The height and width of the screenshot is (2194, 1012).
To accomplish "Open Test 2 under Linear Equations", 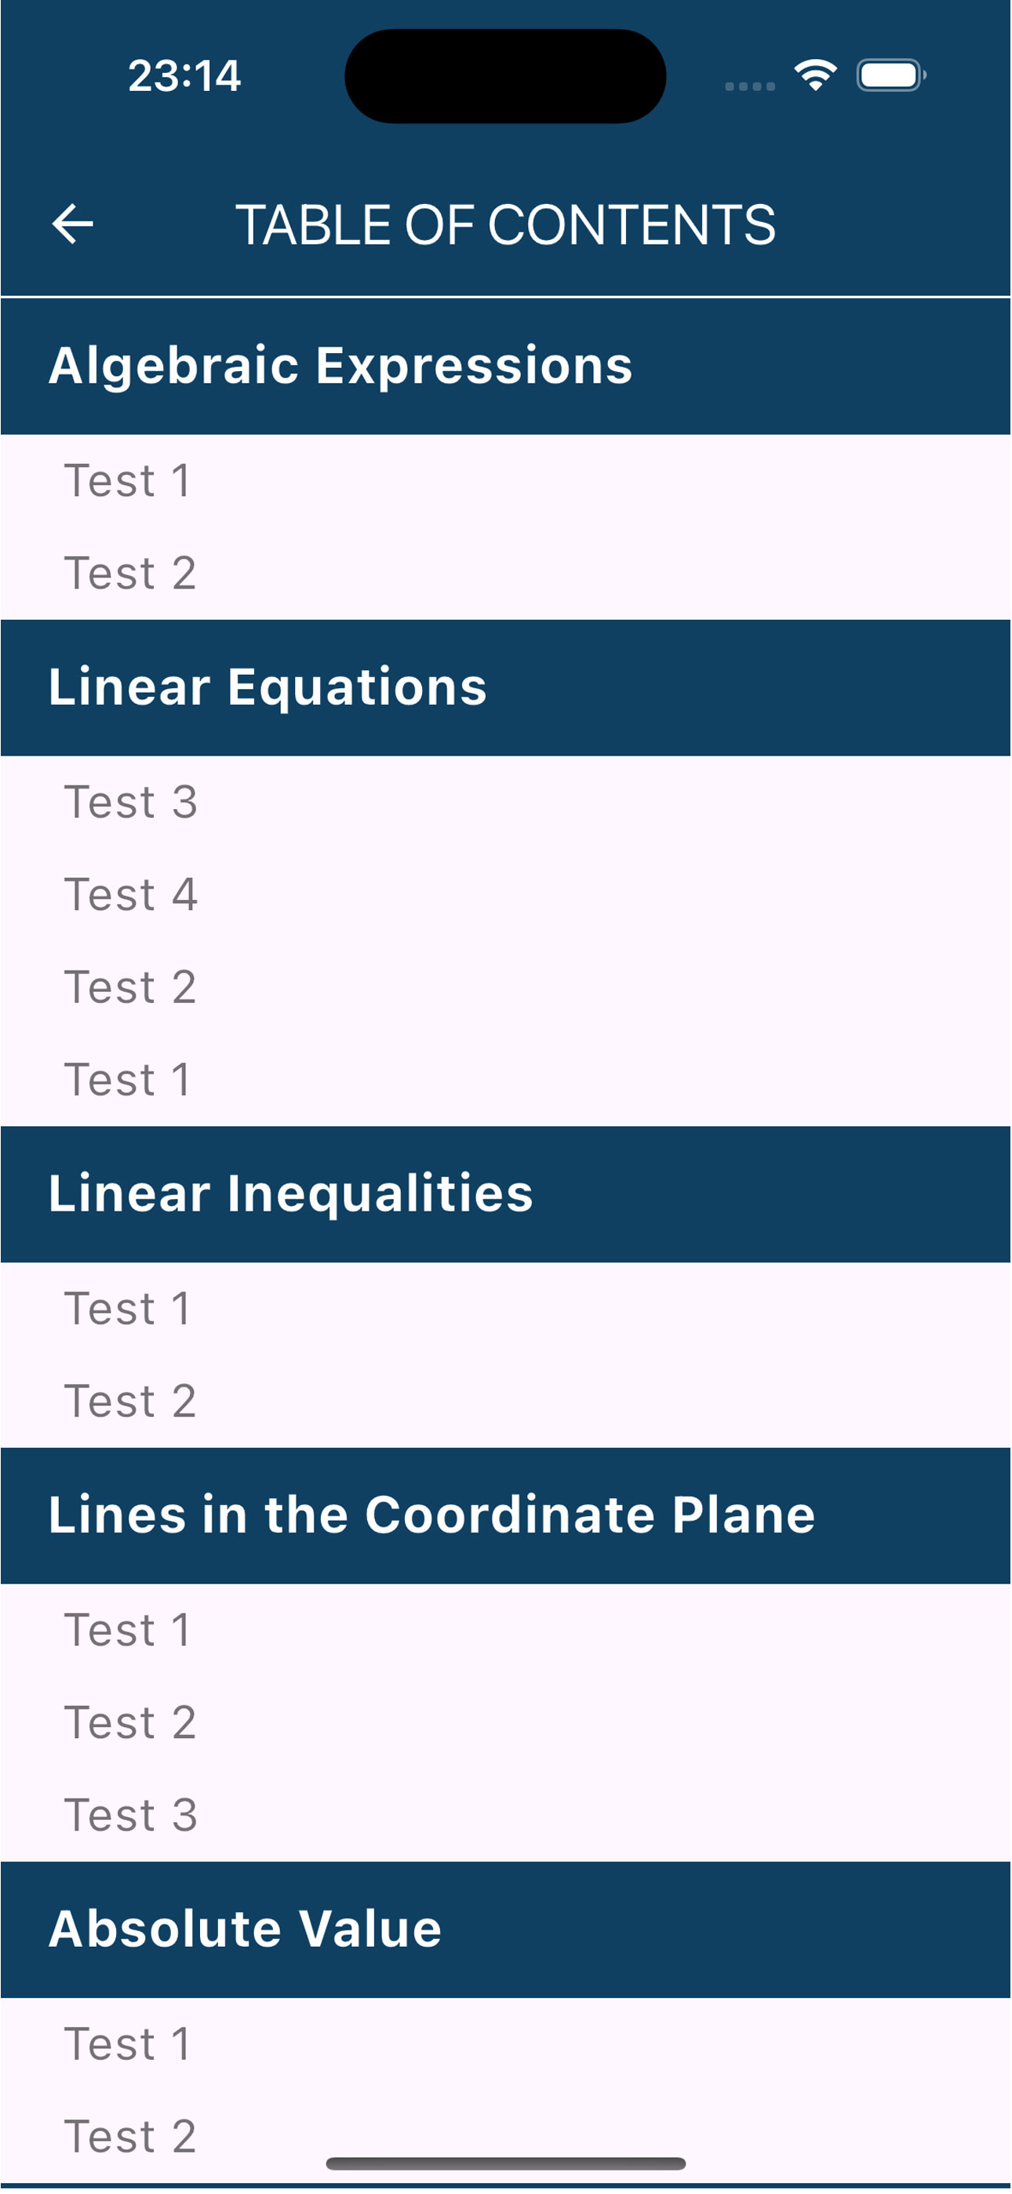I will point(506,988).
